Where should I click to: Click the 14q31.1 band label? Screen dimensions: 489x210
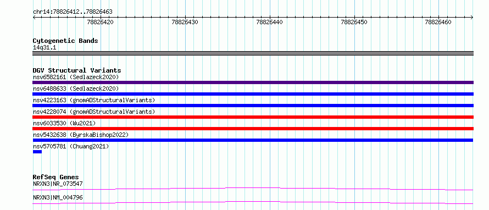click(x=45, y=48)
